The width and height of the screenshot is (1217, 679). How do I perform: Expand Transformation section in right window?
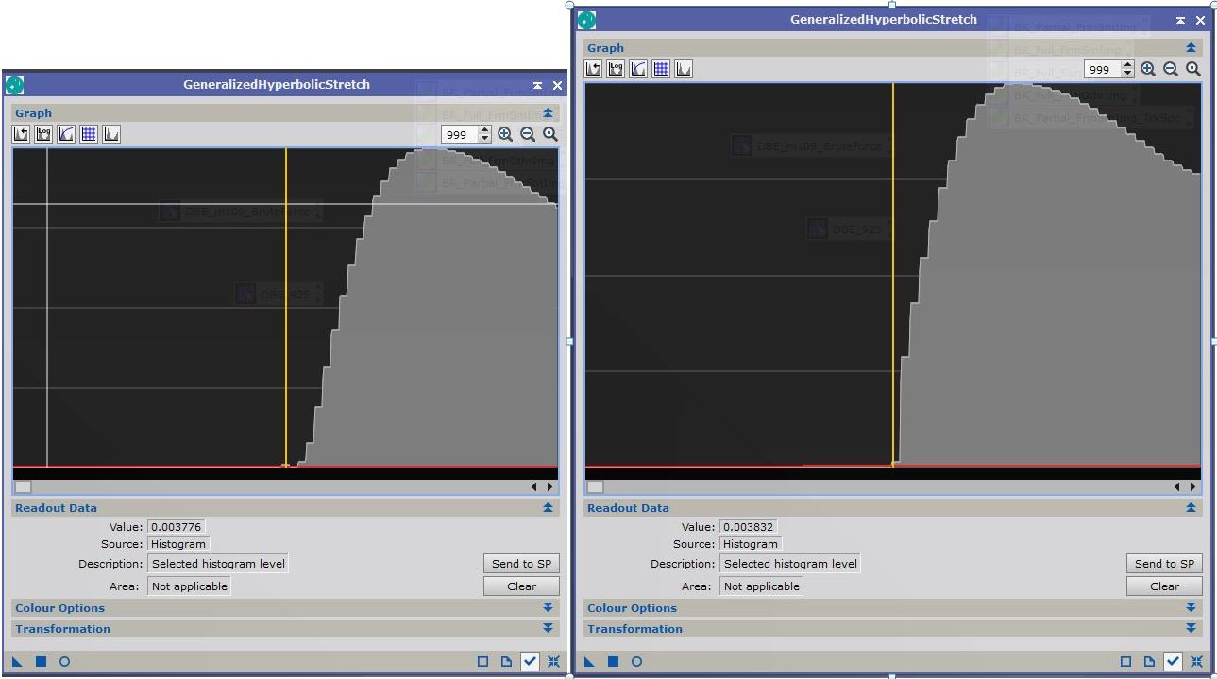(1191, 629)
